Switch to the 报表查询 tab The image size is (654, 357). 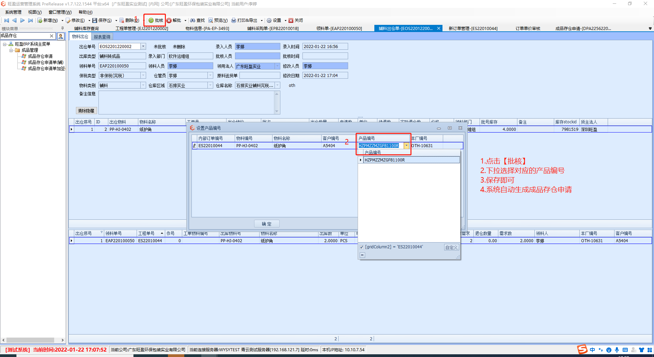(x=102, y=37)
